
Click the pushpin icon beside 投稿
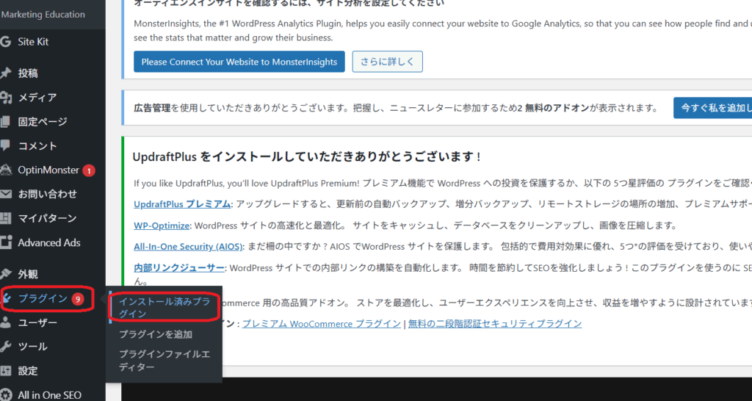click(x=5, y=73)
